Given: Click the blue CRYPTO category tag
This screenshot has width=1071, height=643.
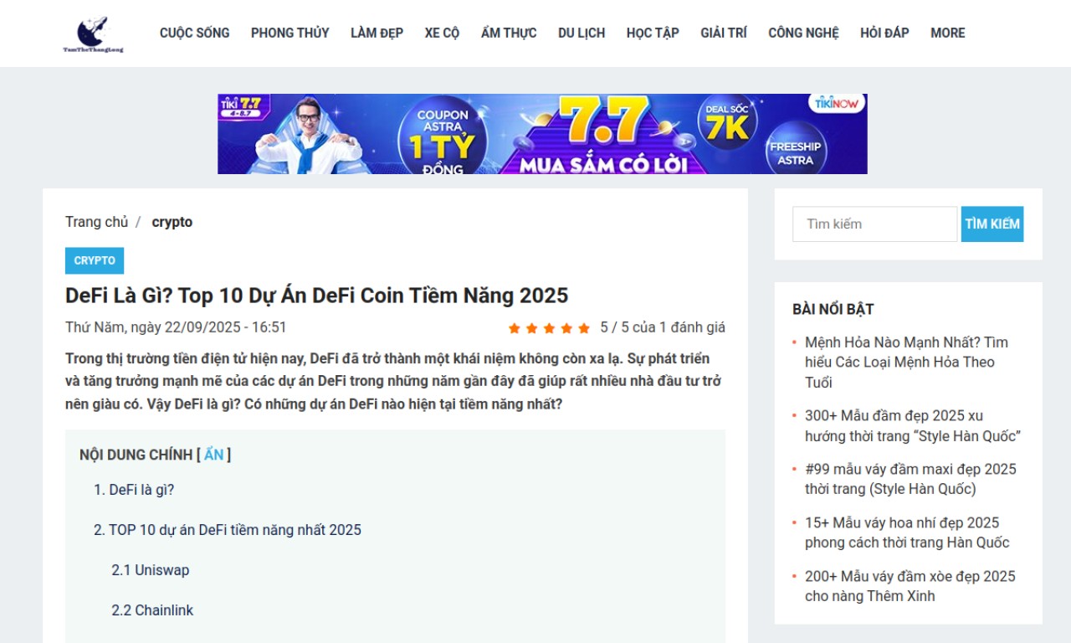Looking at the screenshot, I should coord(95,260).
